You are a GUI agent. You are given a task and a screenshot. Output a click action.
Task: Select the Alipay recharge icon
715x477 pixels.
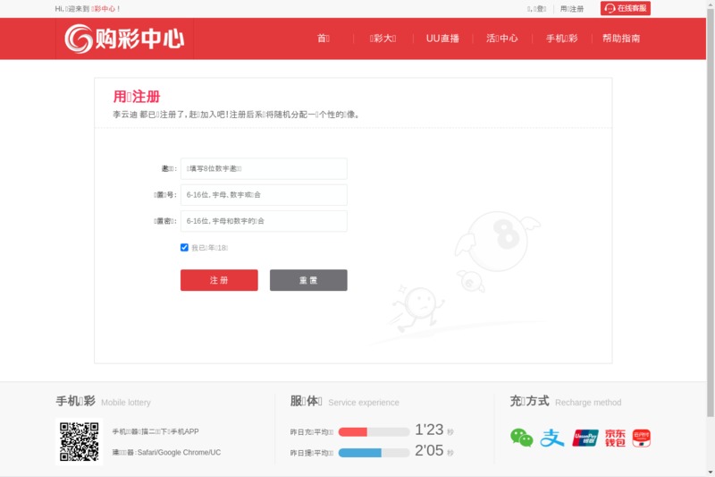[552, 438]
